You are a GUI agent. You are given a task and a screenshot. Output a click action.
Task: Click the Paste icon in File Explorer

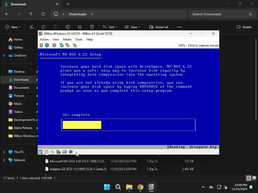click(56, 27)
